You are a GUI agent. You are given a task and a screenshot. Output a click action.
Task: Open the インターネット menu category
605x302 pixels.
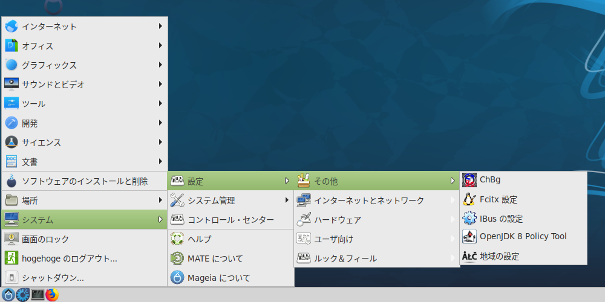click(x=85, y=26)
